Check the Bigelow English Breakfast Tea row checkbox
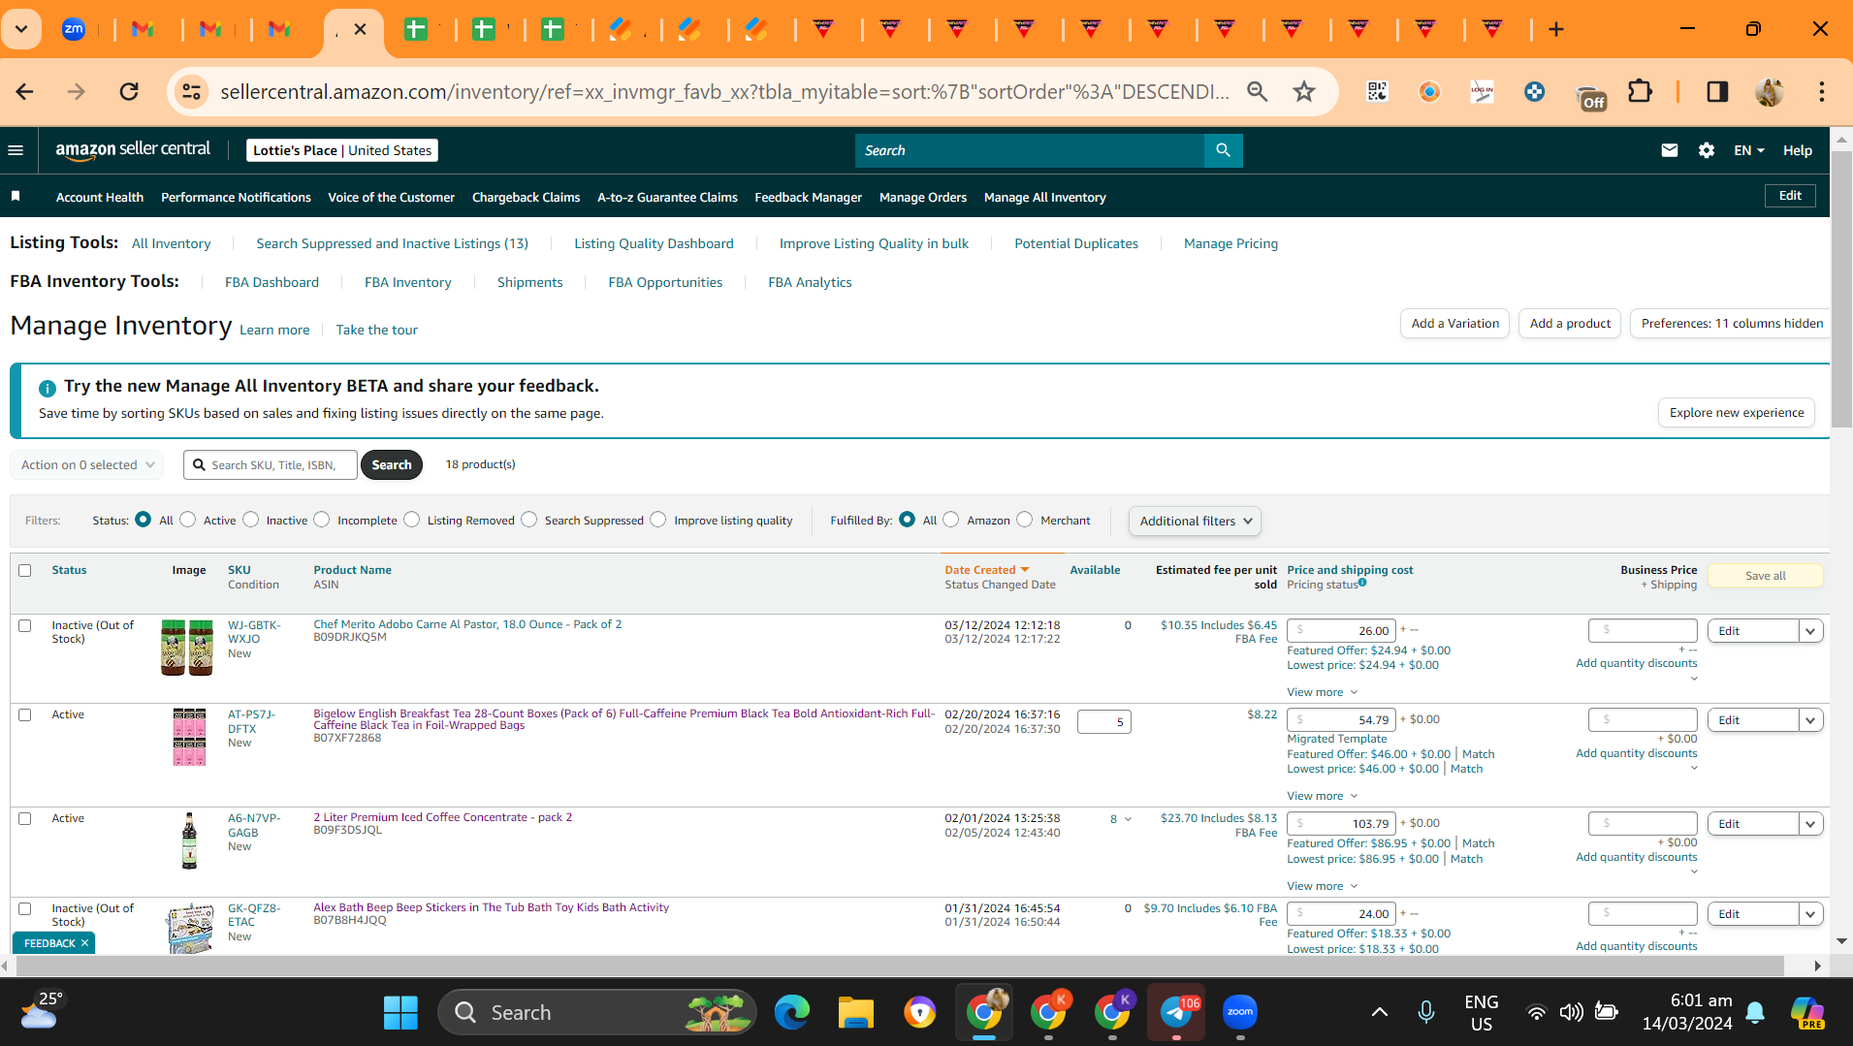Viewport: 1853px width, 1046px height. coord(25,714)
